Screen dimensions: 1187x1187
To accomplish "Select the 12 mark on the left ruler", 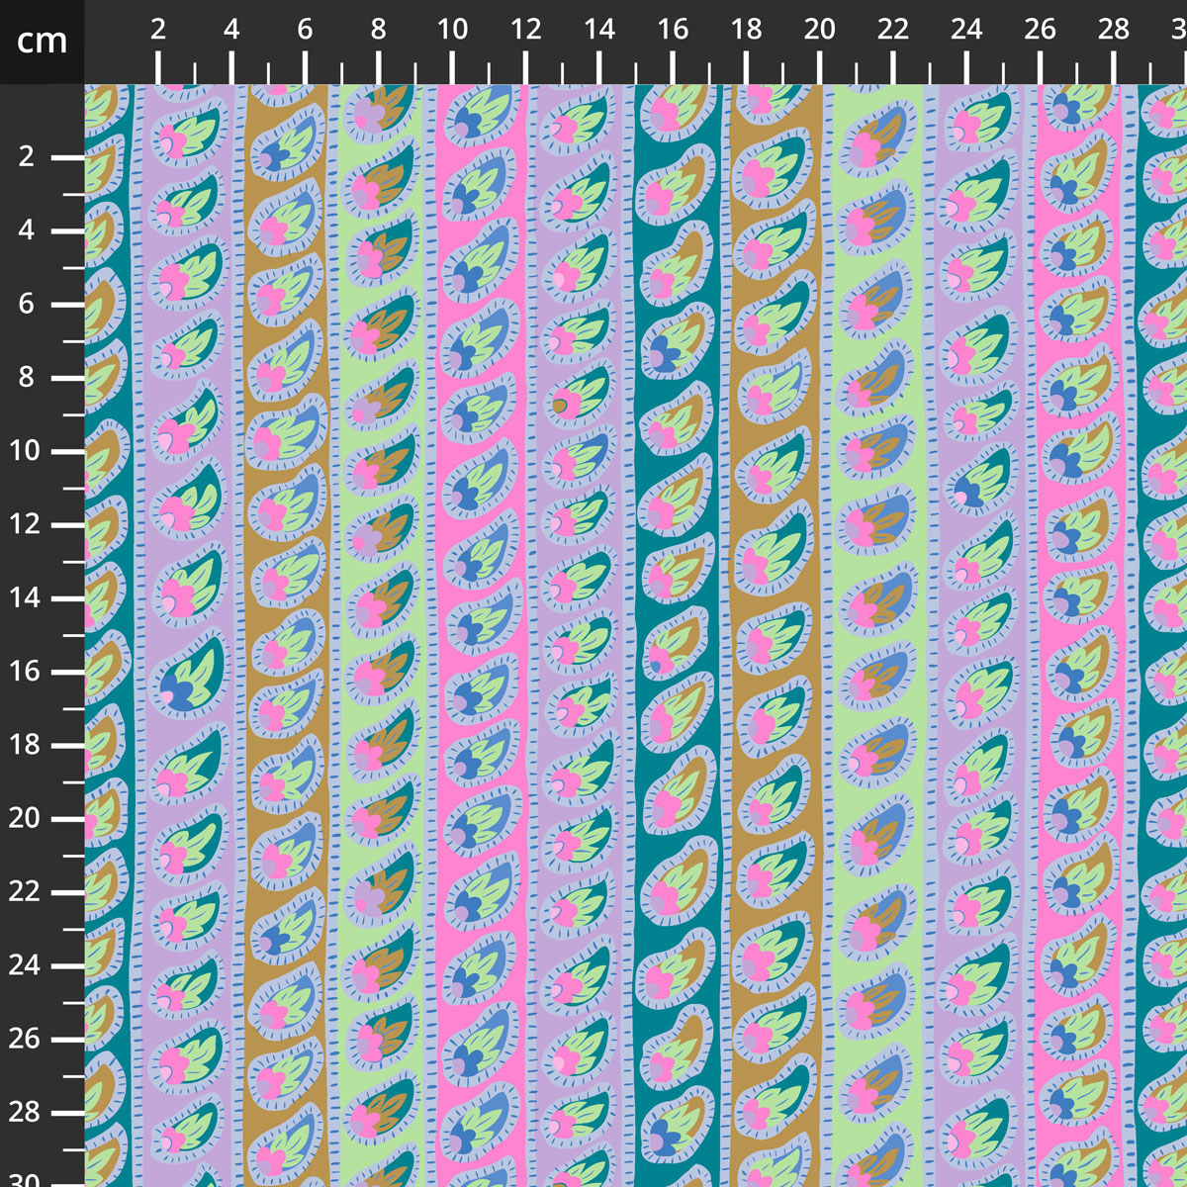I will click(x=26, y=524).
